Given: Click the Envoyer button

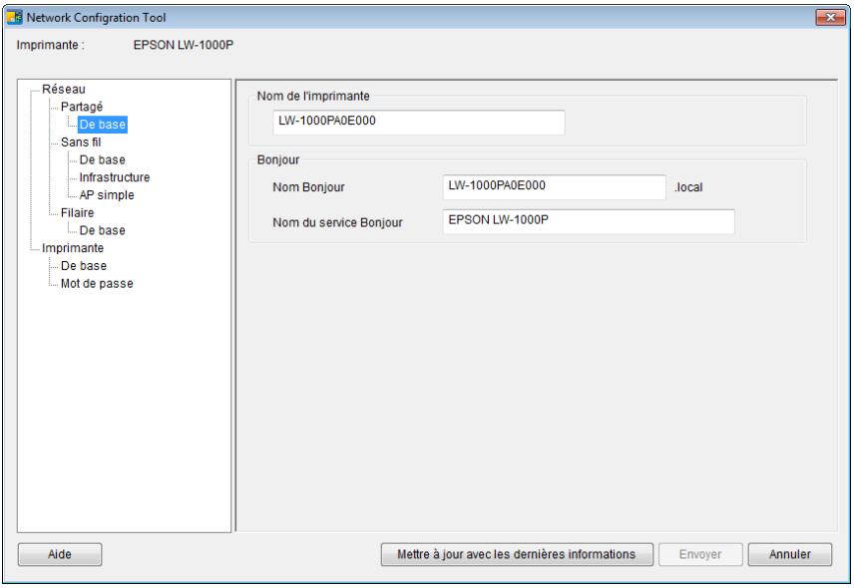Looking at the screenshot, I should tap(700, 554).
